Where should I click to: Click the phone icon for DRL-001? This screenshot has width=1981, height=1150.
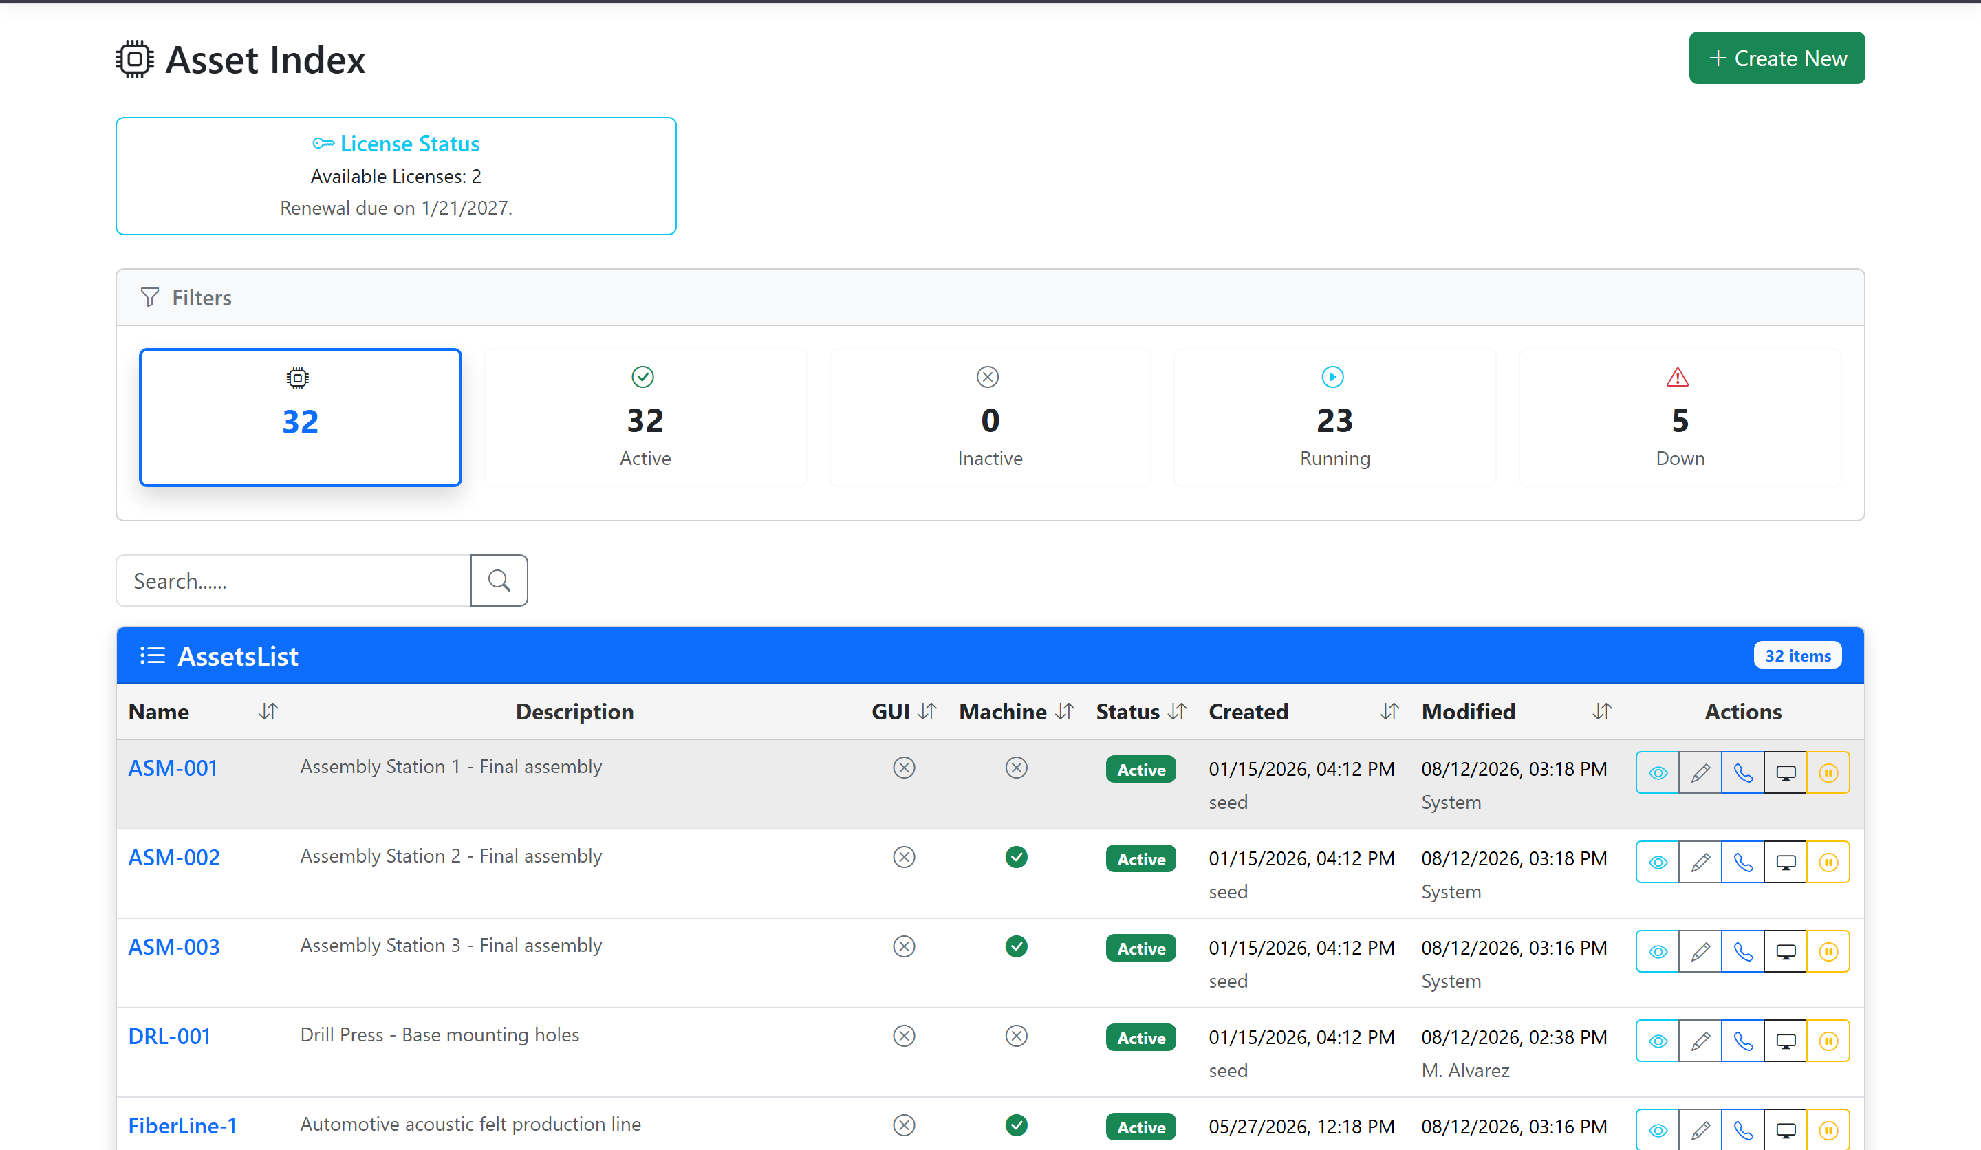tap(1743, 1041)
